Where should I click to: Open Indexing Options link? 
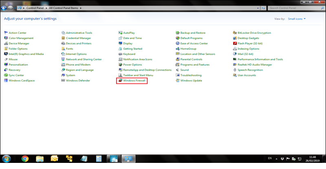tap(249, 48)
